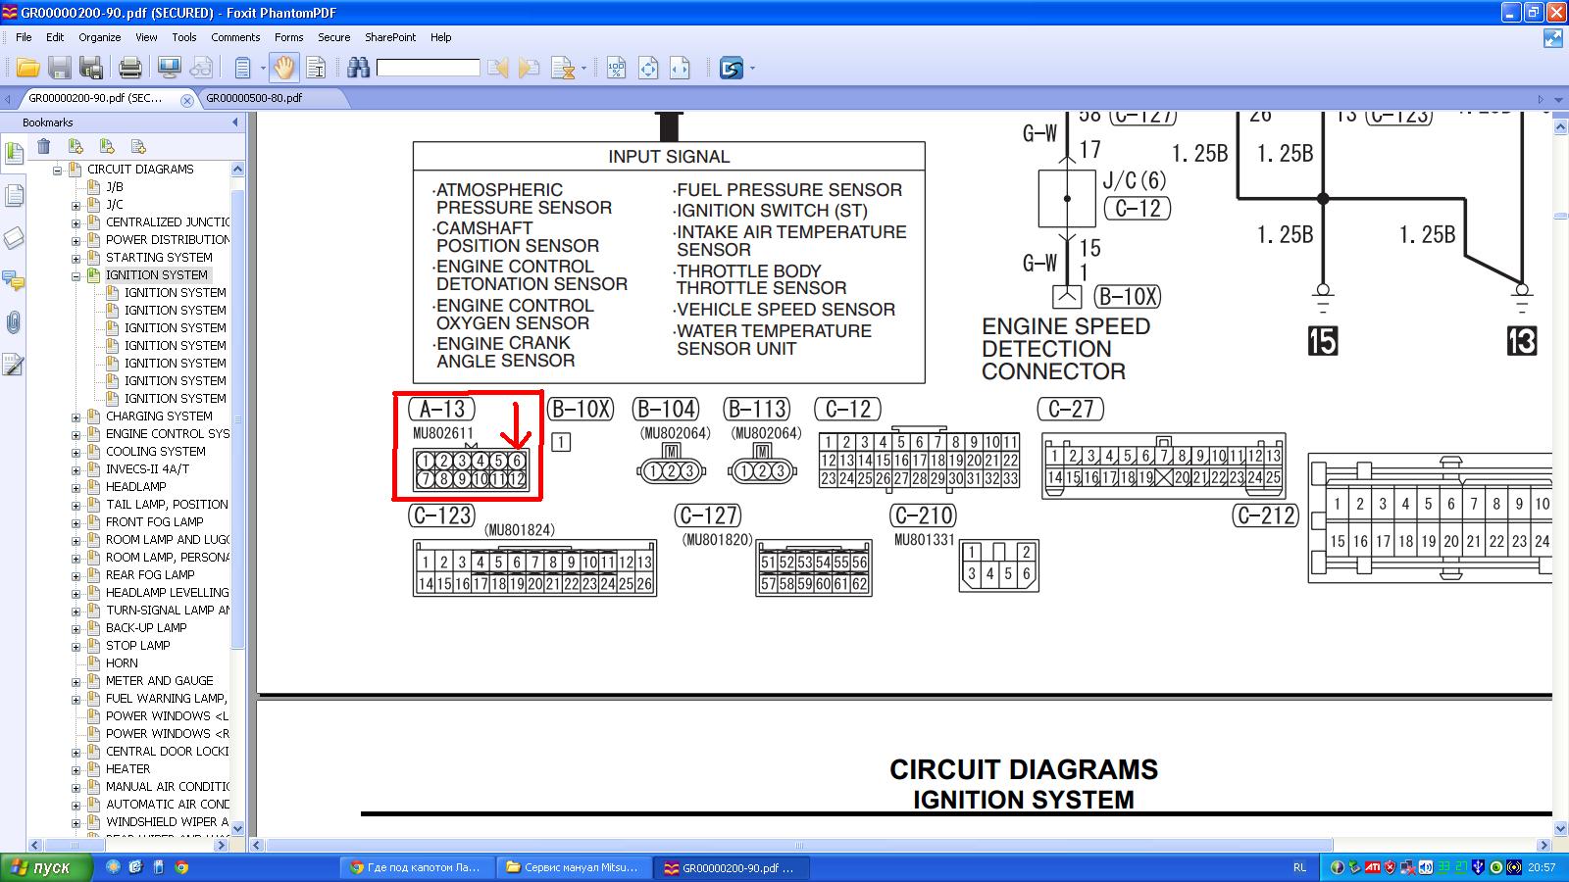Click the Windows Start button

pyautogui.click(x=46, y=867)
